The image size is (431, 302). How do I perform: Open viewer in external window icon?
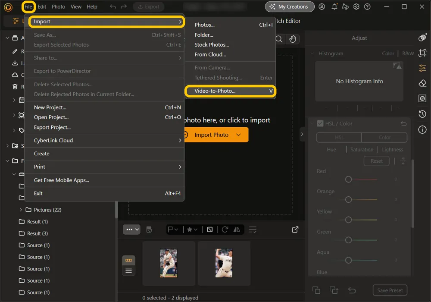pyautogui.click(x=295, y=230)
